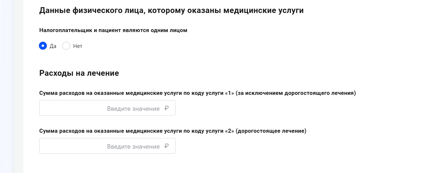Click the ruble currency icon in the first amount field
The image size is (447, 173).
tap(166, 108)
